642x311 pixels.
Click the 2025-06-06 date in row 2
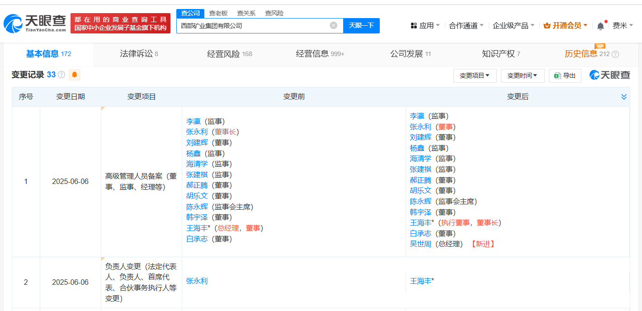coord(71,282)
